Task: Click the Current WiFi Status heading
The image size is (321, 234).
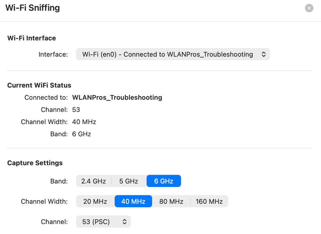Action: click(x=39, y=86)
